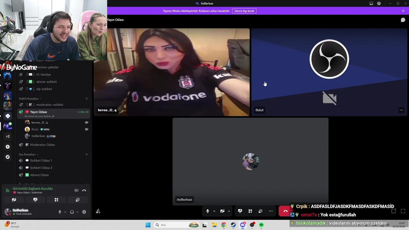Expand camera options in the call bar
The image size is (409, 230).
pos(229,211)
